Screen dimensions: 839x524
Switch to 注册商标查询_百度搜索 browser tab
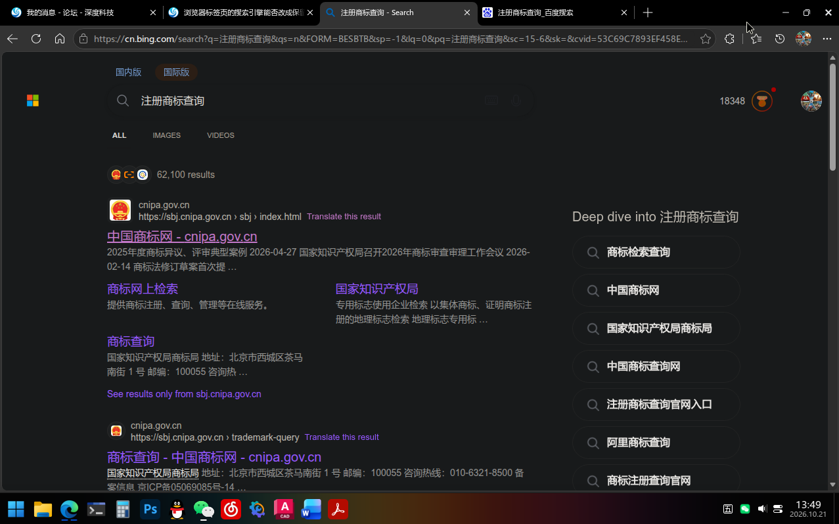[555, 12]
